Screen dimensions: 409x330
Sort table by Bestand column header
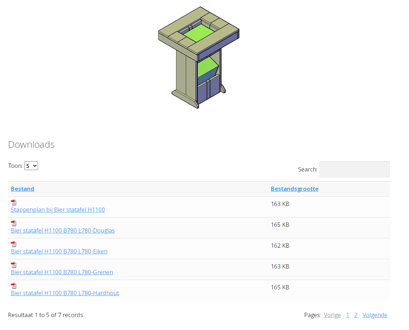pos(23,189)
